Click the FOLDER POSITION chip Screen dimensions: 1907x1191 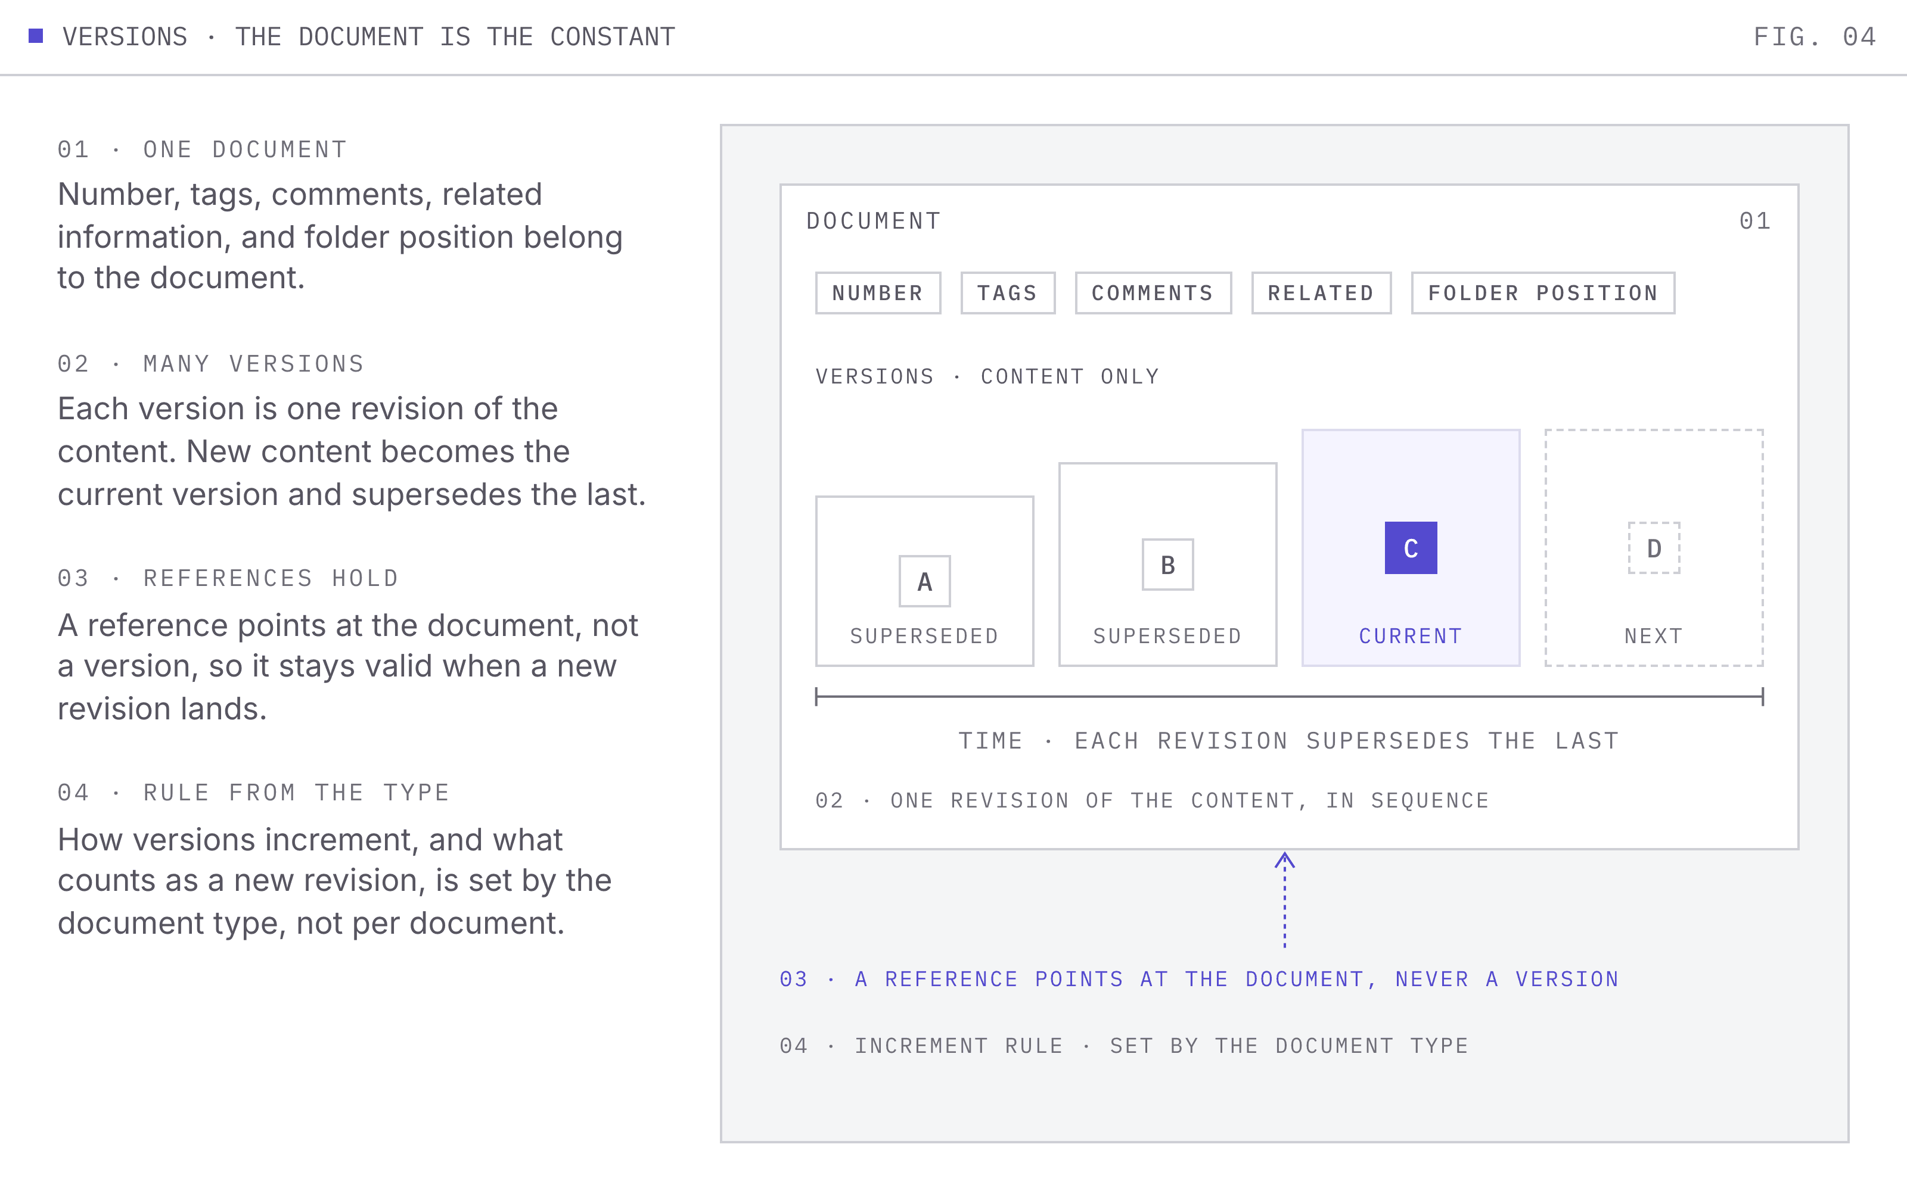click(x=1543, y=293)
